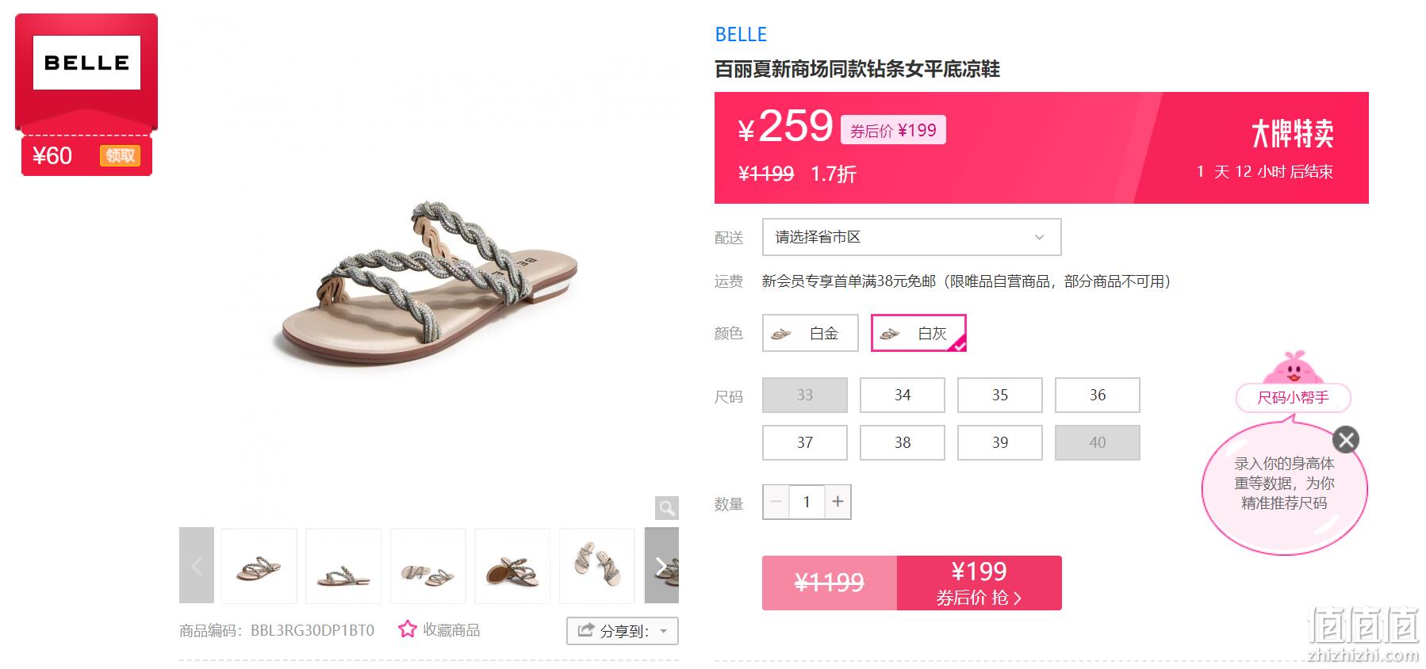
Task: Open the province city district dropdown
Action: [x=911, y=237]
